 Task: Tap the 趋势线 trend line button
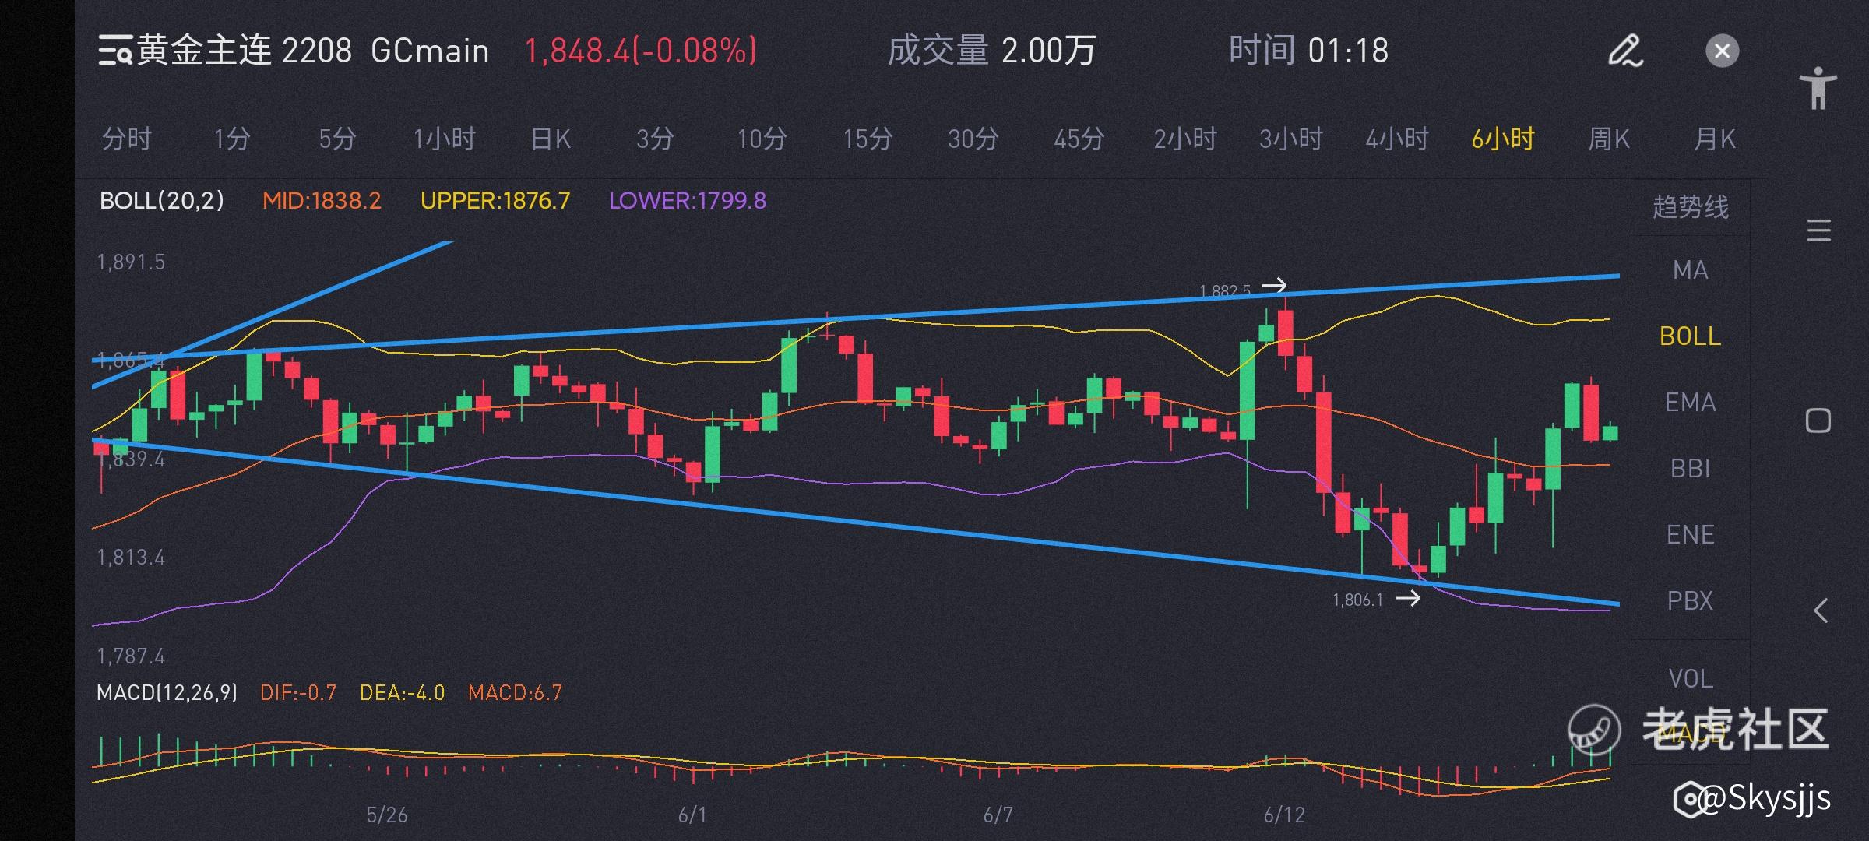[x=1691, y=207]
